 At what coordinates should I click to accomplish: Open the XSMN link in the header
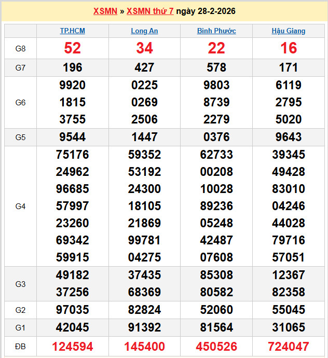pyautogui.click(x=105, y=11)
